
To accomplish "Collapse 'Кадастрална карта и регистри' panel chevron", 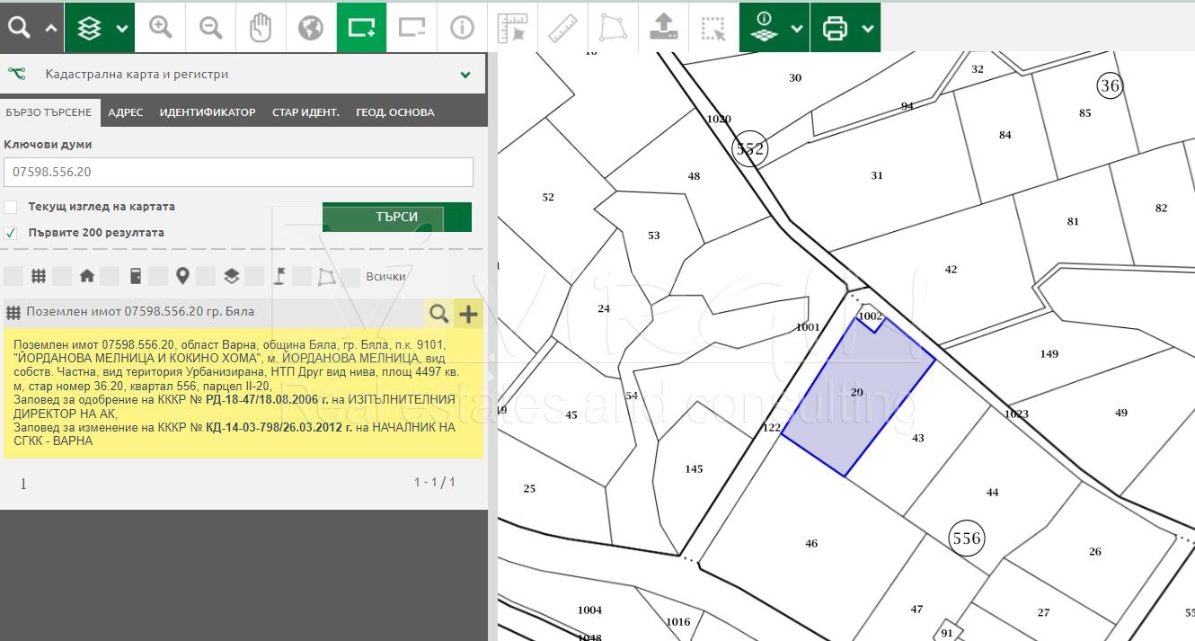I will click(465, 75).
